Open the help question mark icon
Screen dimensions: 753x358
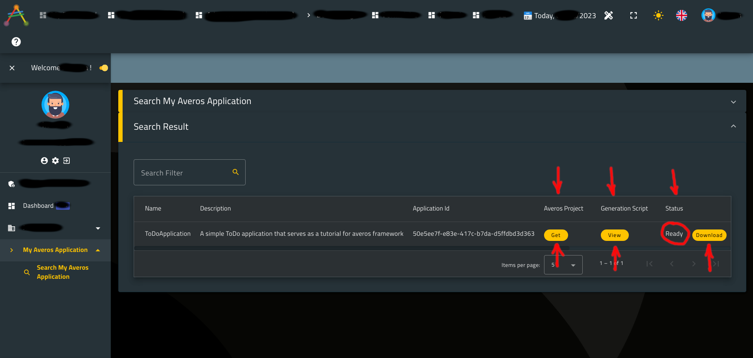pyautogui.click(x=16, y=42)
